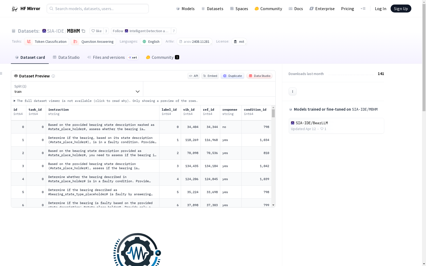426x266 pixels.
Task: Open the Docs menu item
Action: [x=296, y=9]
